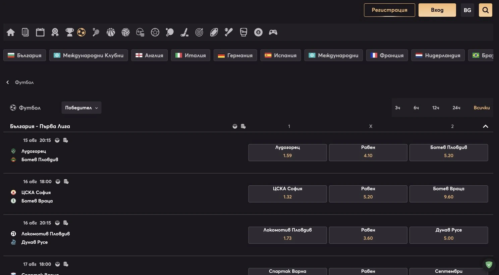This screenshot has width=499, height=275.
Task: Select the eight-ball snooker icon
Action: [x=258, y=32]
